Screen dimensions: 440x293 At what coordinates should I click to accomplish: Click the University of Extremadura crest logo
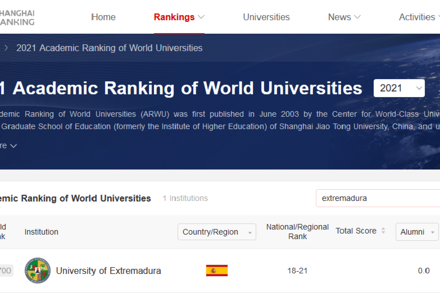coord(38,270)
